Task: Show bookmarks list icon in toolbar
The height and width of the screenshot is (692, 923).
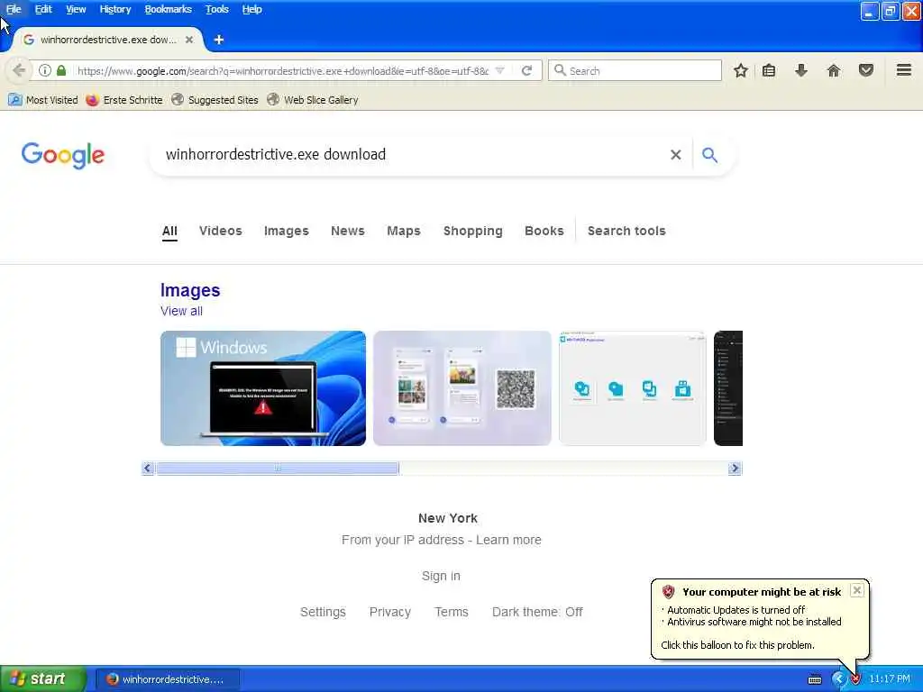Action: (768, 70)
